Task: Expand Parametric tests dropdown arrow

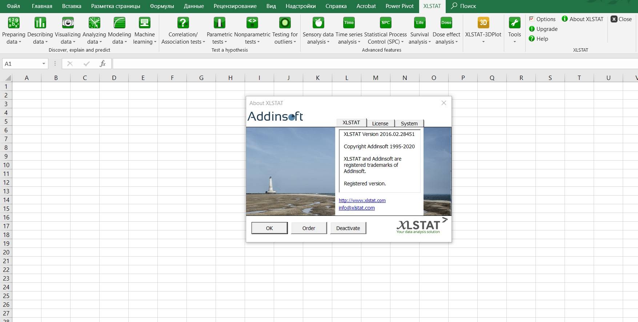Action: (226, 42)
